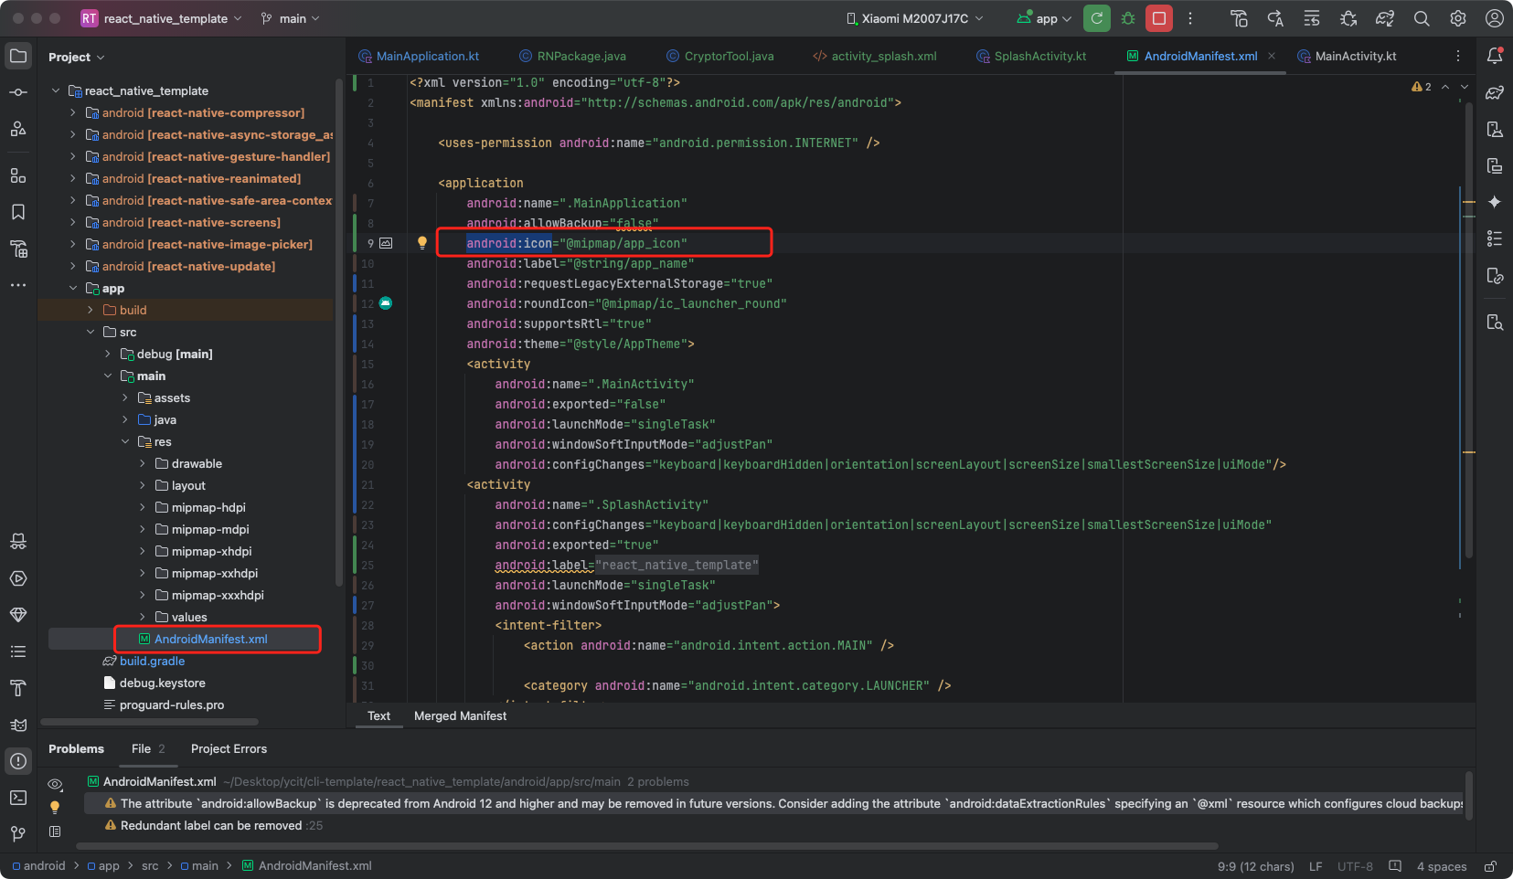Screen dimensions: 1513x879
Task: Open the Bookmarks tool window
Action: point(18,212)
